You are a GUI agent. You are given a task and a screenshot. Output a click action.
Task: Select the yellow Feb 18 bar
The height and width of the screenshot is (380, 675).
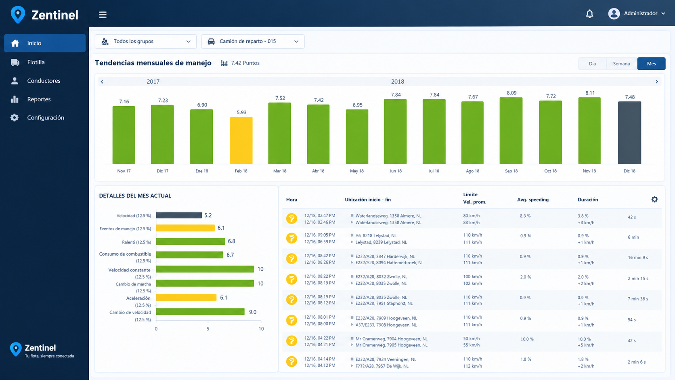(x=241, y=141)
